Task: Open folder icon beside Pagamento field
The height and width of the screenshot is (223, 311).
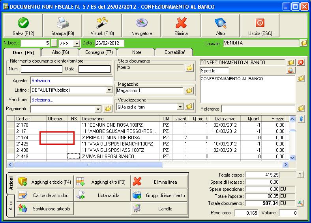Action: tap(108, 109)
